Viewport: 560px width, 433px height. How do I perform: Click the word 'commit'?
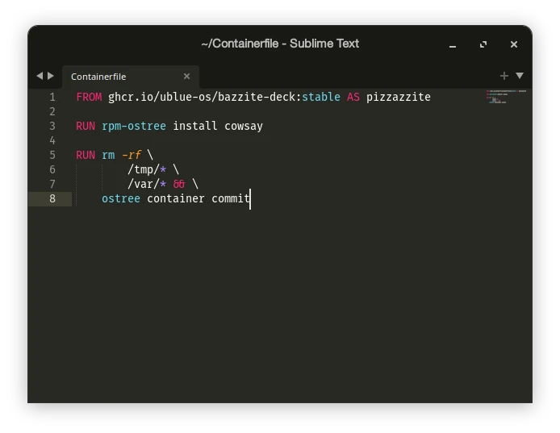(231, 198)
